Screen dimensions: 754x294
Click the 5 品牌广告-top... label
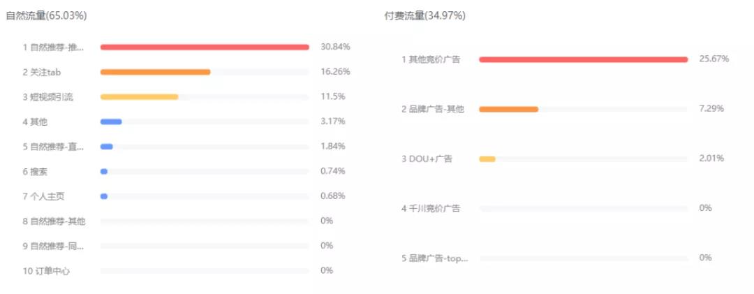435,258
